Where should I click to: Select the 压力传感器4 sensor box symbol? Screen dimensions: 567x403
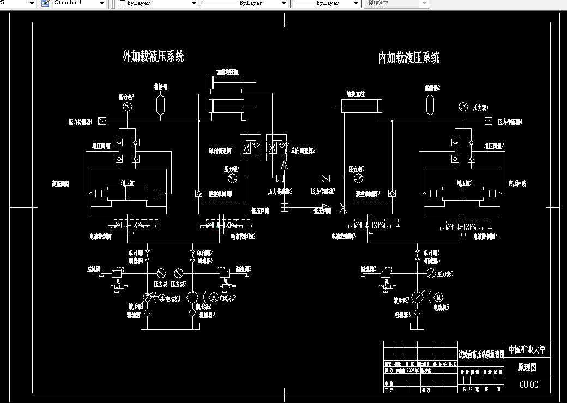[x=488, y=121]
